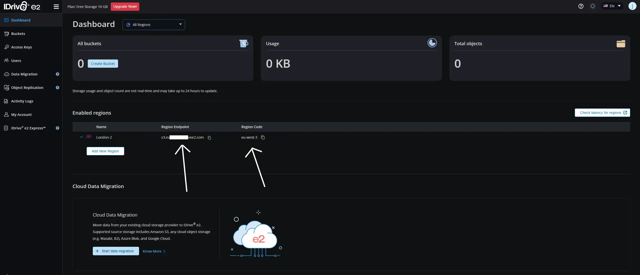The width and height of the screenshot is (640, 275).
Task: Click the e2 cloud migration illustration
Action: (256, 234)
